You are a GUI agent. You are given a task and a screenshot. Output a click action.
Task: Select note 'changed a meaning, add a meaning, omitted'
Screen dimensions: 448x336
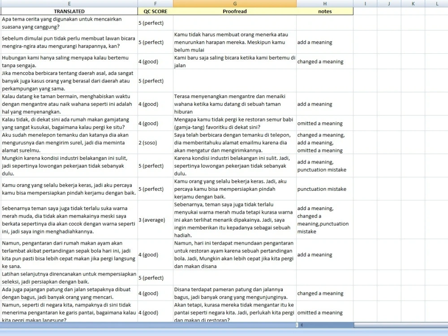click(x=324, y=142)
